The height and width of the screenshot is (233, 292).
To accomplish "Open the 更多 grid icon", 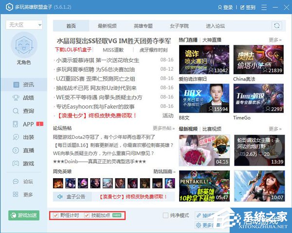I will point(16,194).
